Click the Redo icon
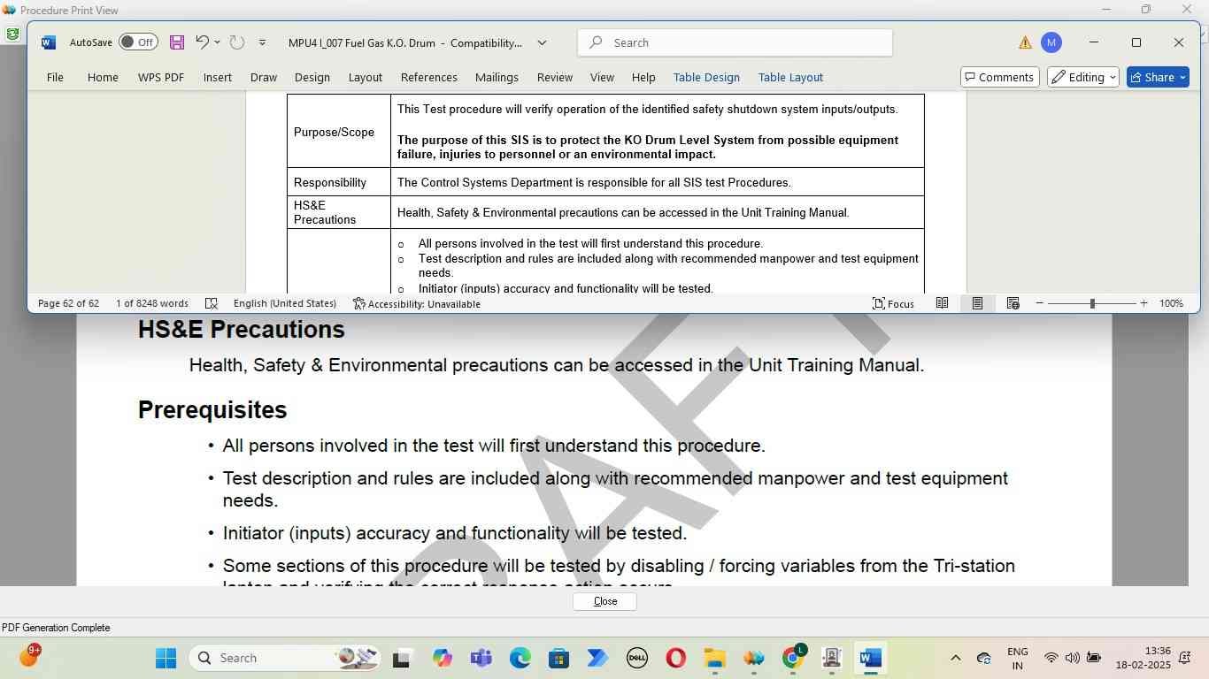Image resolution: width=1209 pixels, height=679 pixels. click(x=236, y=42)
